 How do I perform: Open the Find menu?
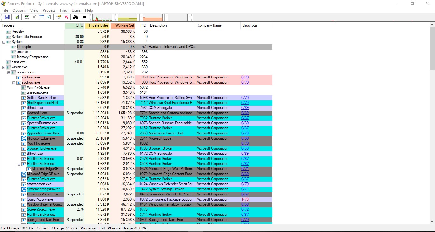(x=63, y=10)
